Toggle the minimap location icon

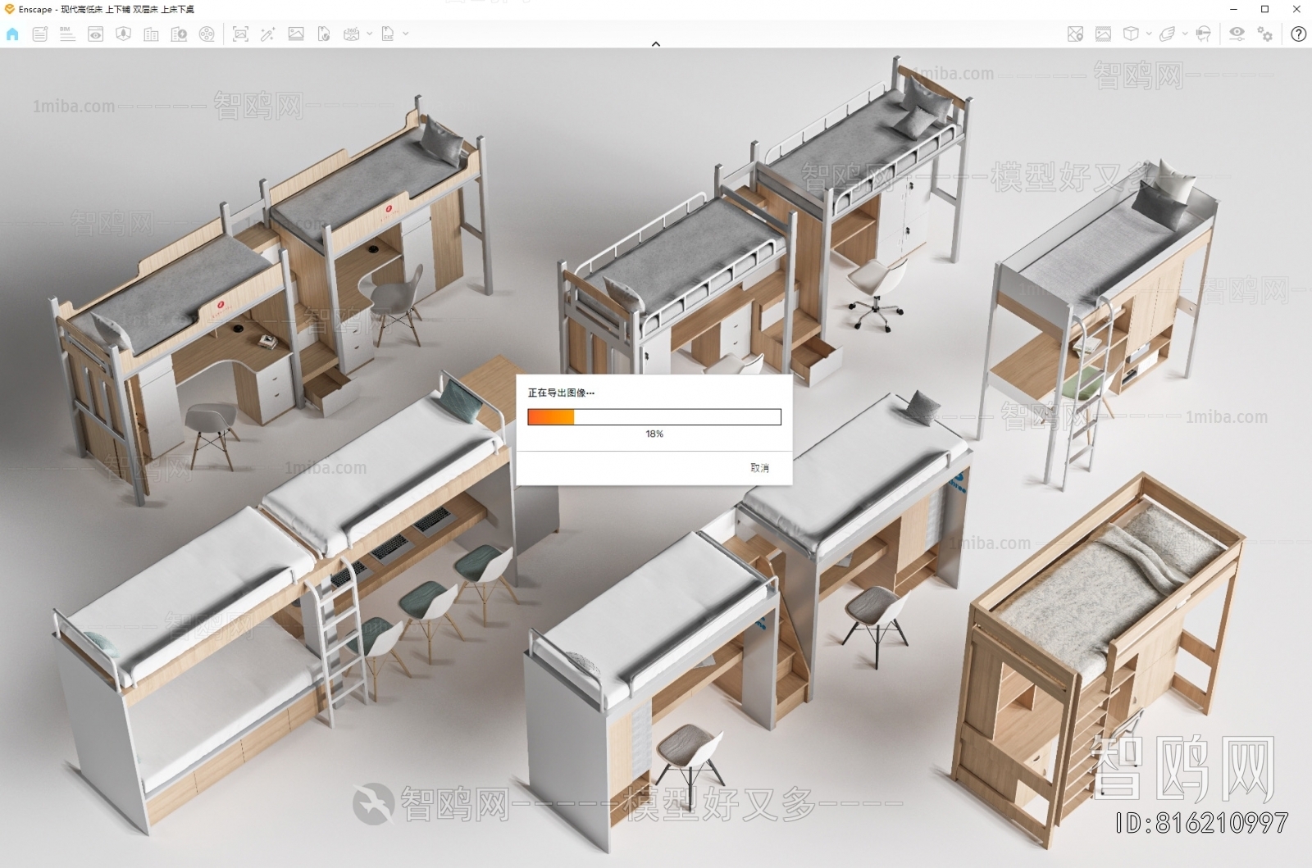tap(1075, 34)
